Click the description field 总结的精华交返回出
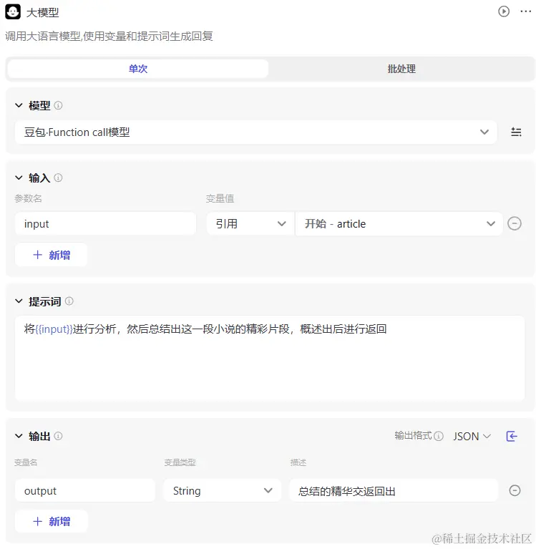Screen dimensions: 536x549 point(394,490)
